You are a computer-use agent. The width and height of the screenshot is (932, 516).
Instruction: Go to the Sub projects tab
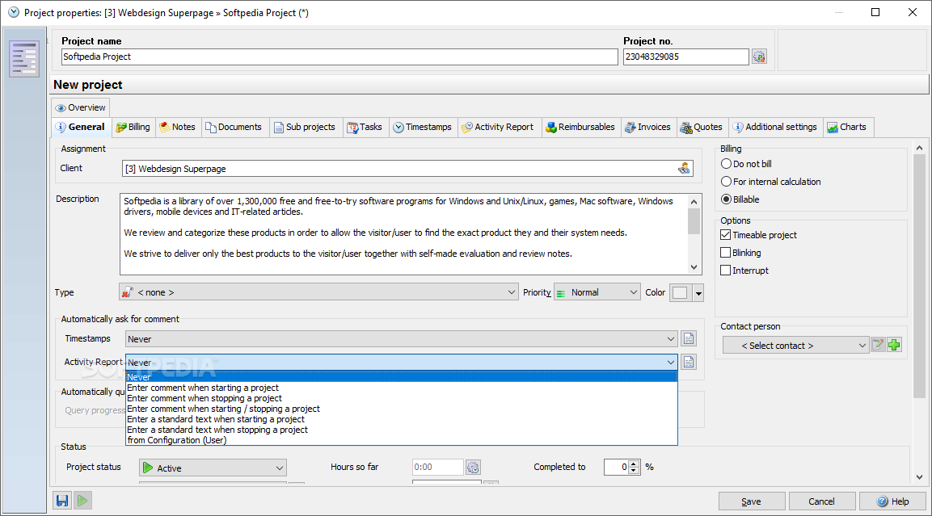(x=305, y=127)
